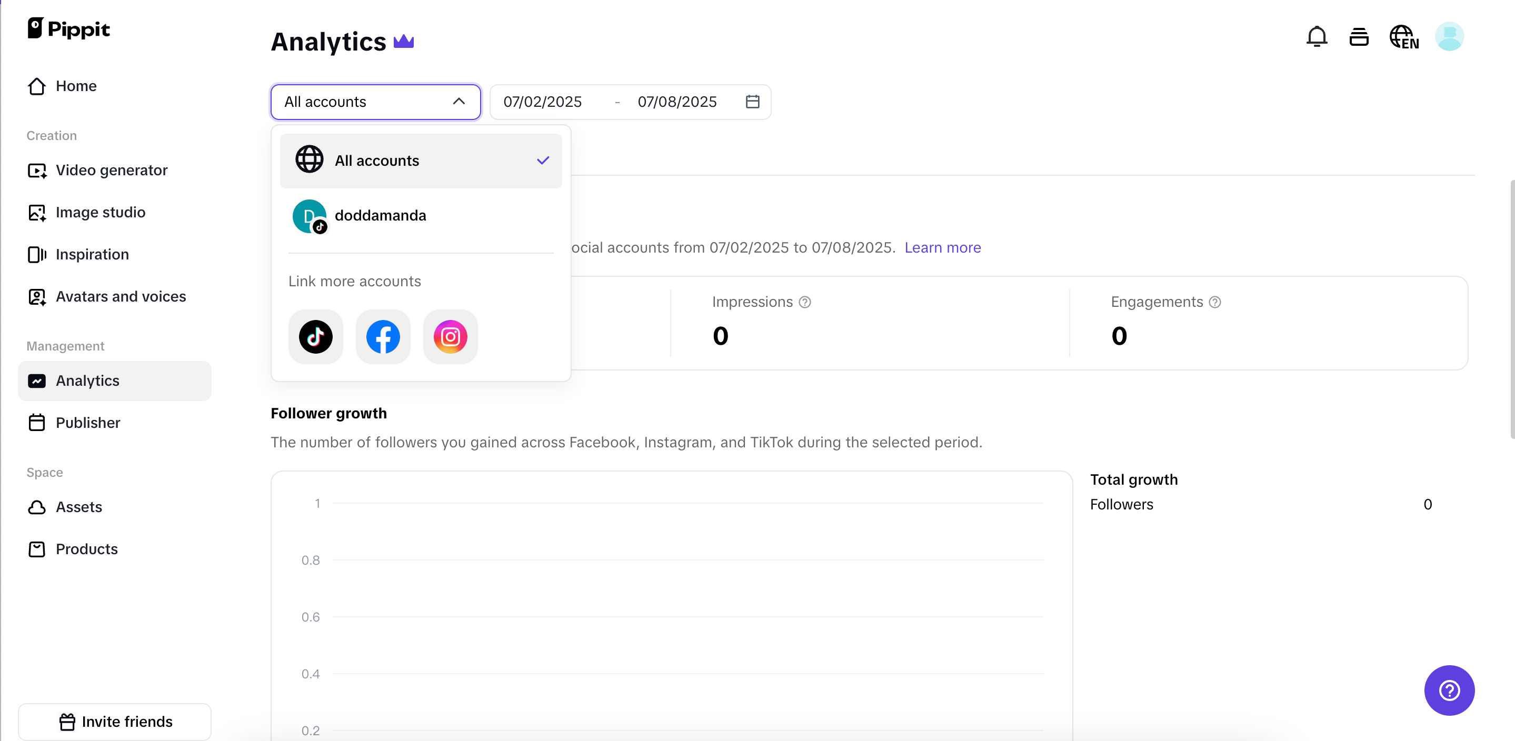
Task: Go to the Publisher page
Action: point(88,422)
